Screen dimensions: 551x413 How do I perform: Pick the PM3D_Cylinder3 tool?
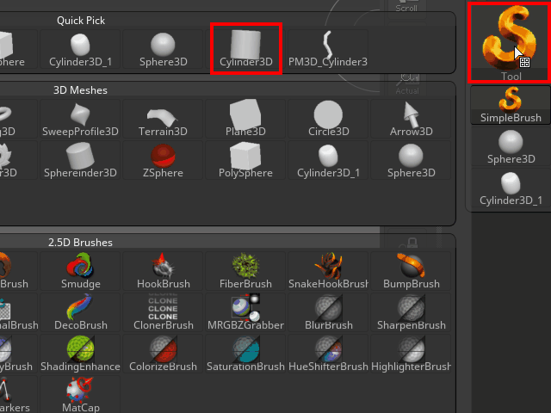pos(328,48)
